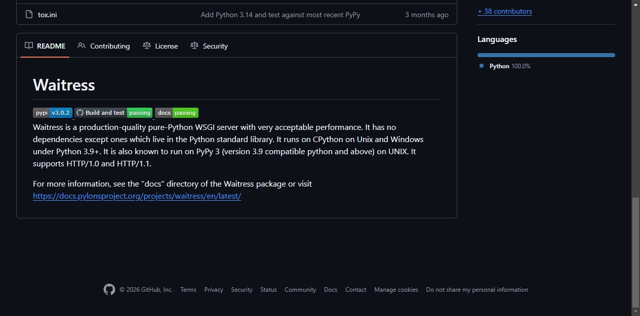This screenshot has width=640, height=316.
Task: Open the commit message for Python 3.14
Action: point(281,15)
